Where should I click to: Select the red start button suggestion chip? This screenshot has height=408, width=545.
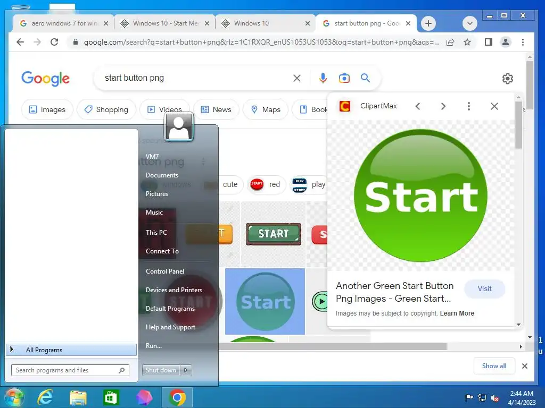(266, 184)
